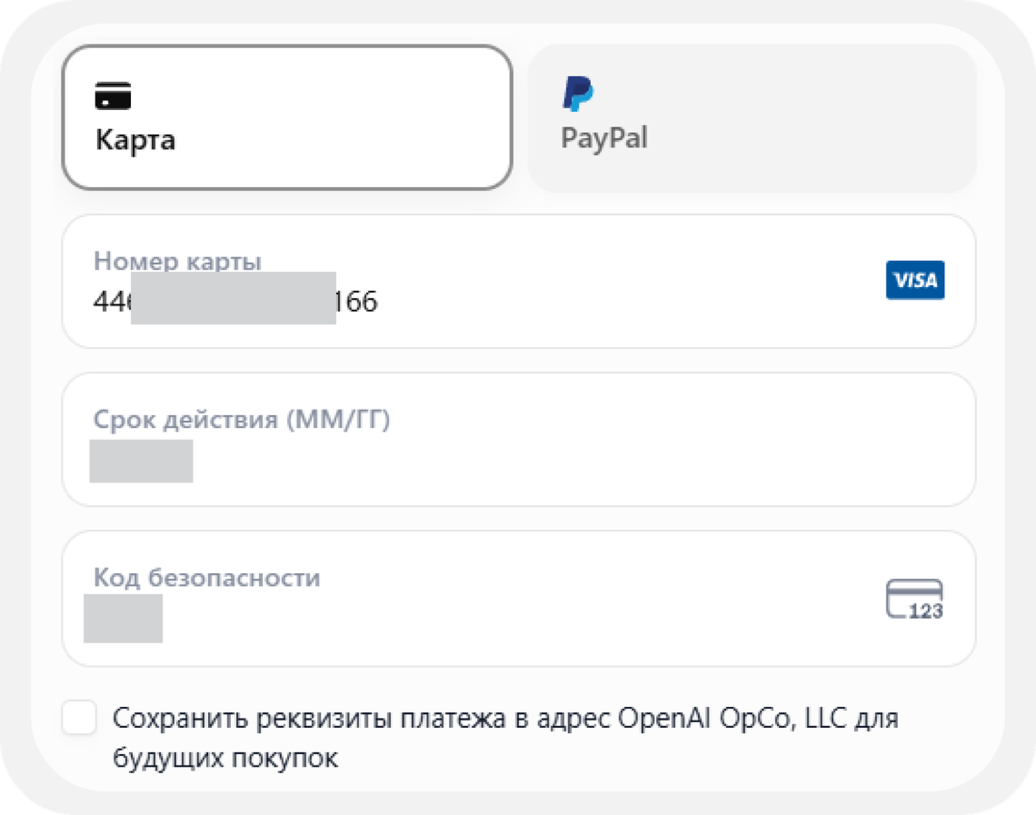
Task: Click the grayed-out security code value
Action: (123, 619)
